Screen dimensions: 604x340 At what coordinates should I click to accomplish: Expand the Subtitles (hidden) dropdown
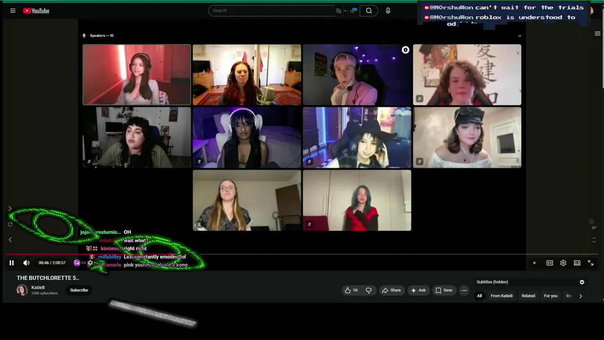(582, 282)
